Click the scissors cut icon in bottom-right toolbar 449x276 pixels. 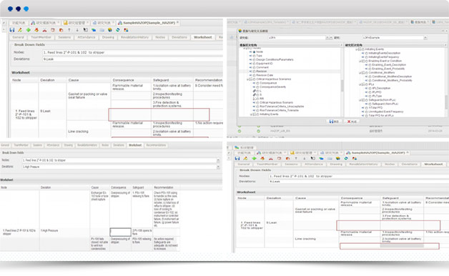270,158
